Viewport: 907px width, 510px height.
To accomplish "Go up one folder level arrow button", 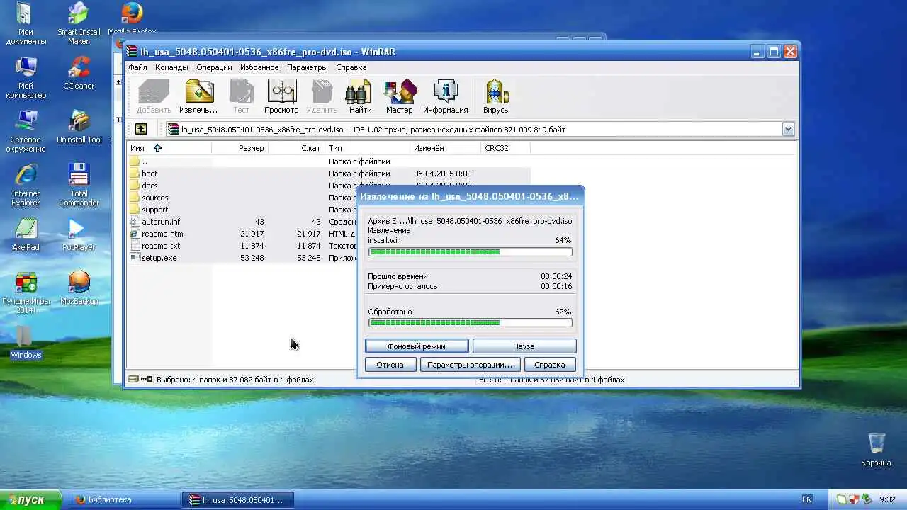I will click(141, 129).
